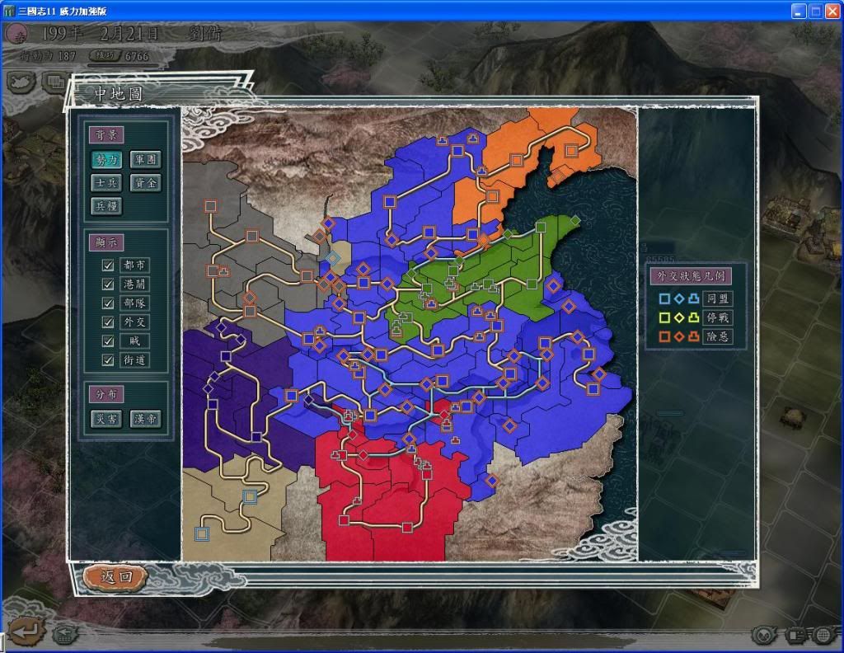Switch background to 資金 view

(x=145, y=183)
